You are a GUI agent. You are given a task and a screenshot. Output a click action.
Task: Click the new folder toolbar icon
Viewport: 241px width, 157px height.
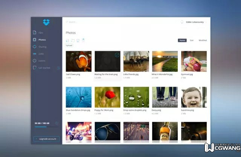click(x=73, y=41)
